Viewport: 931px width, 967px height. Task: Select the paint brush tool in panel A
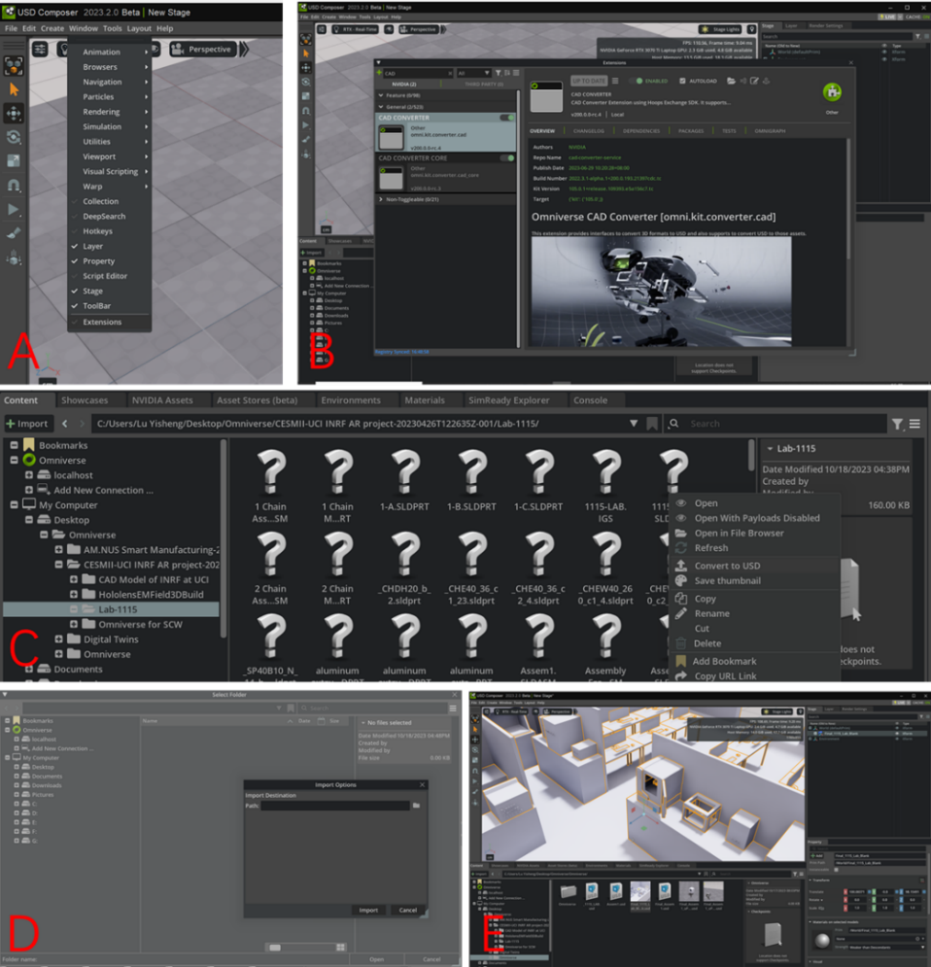pos(14,234)
